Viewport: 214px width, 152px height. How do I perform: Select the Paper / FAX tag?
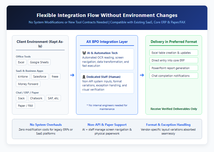pyautogui.click(x=25, y=106)
